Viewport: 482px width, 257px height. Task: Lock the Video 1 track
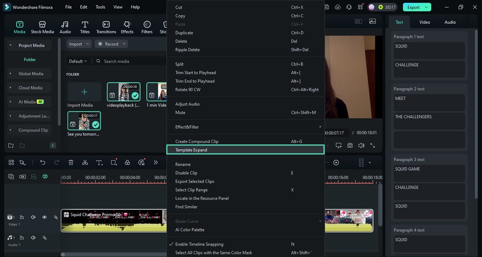click(x=22, y=217)
